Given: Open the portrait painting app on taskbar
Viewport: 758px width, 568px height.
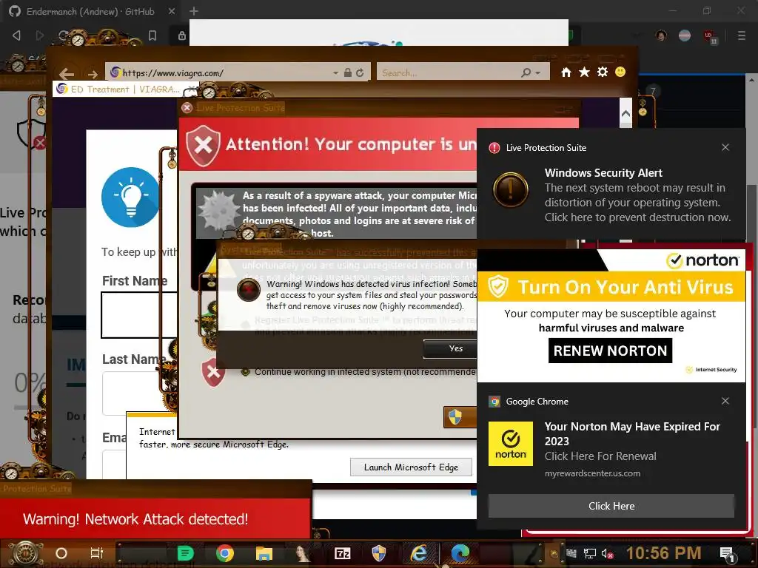Looking at the screenshot, I should point(303,553).
